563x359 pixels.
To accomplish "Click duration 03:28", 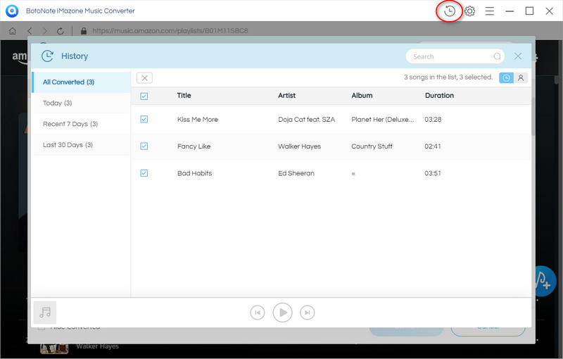I will point(433,120).
